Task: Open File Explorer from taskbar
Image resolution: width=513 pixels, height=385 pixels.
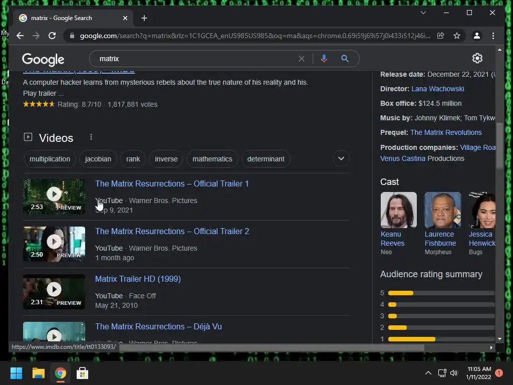Action: [38, 373]
